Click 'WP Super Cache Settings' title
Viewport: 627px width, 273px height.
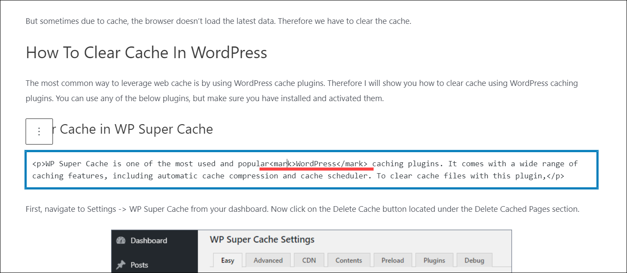(x=262, y=240)
